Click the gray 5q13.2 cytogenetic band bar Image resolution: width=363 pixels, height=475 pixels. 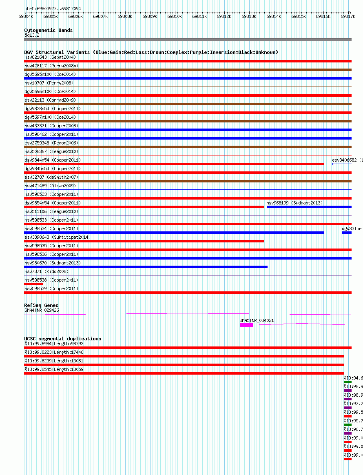188,40
